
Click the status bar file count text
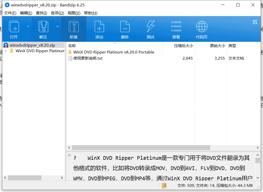point(215,186)
